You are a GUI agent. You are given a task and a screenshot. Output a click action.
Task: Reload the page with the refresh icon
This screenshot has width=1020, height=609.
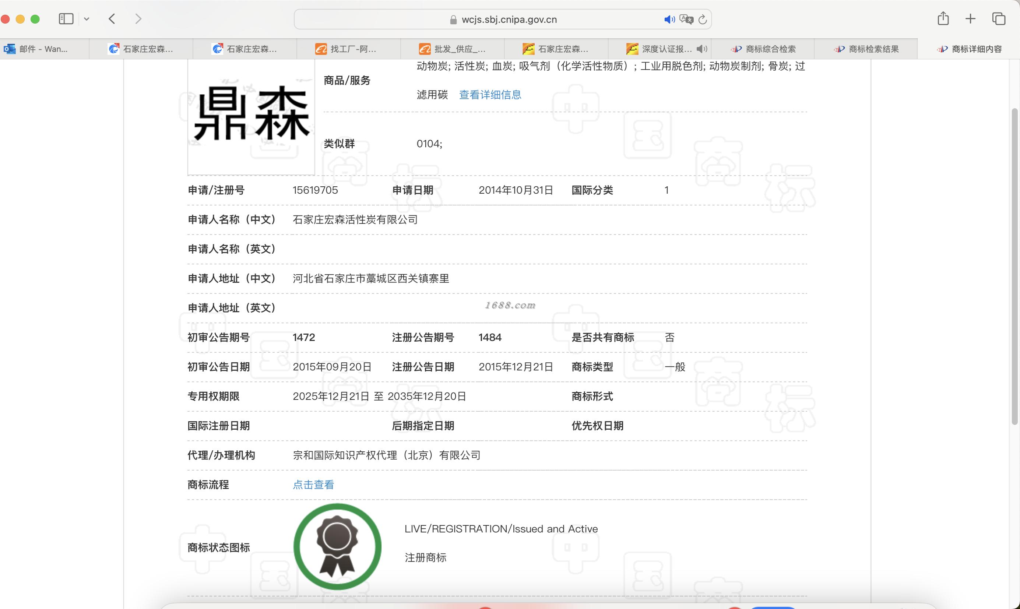pyautogui.click(x=703, y=19)
